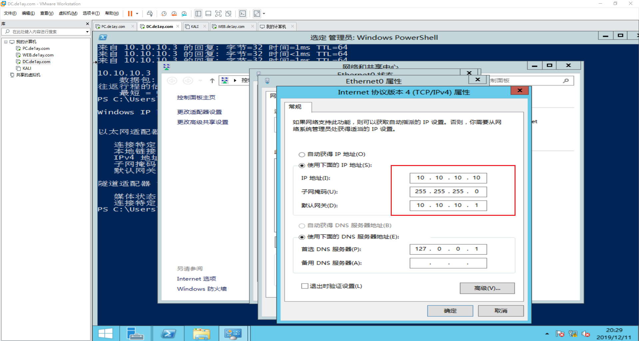Take a snapshot of this virtual machine
The height and width of the screenshot is (341, 639).
pos(164,14)
